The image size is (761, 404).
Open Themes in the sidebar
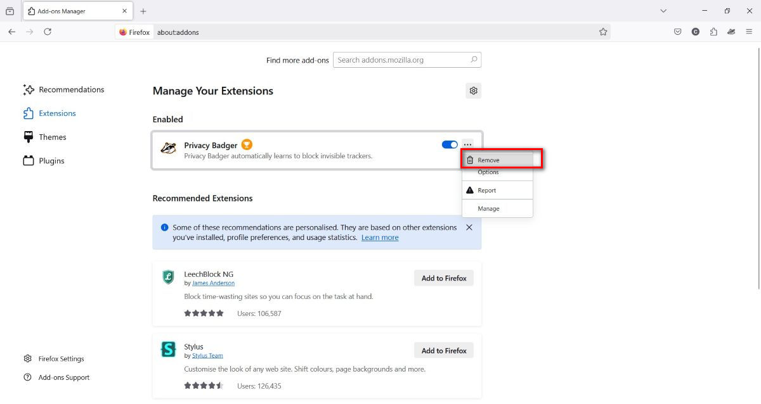[44, 137]
